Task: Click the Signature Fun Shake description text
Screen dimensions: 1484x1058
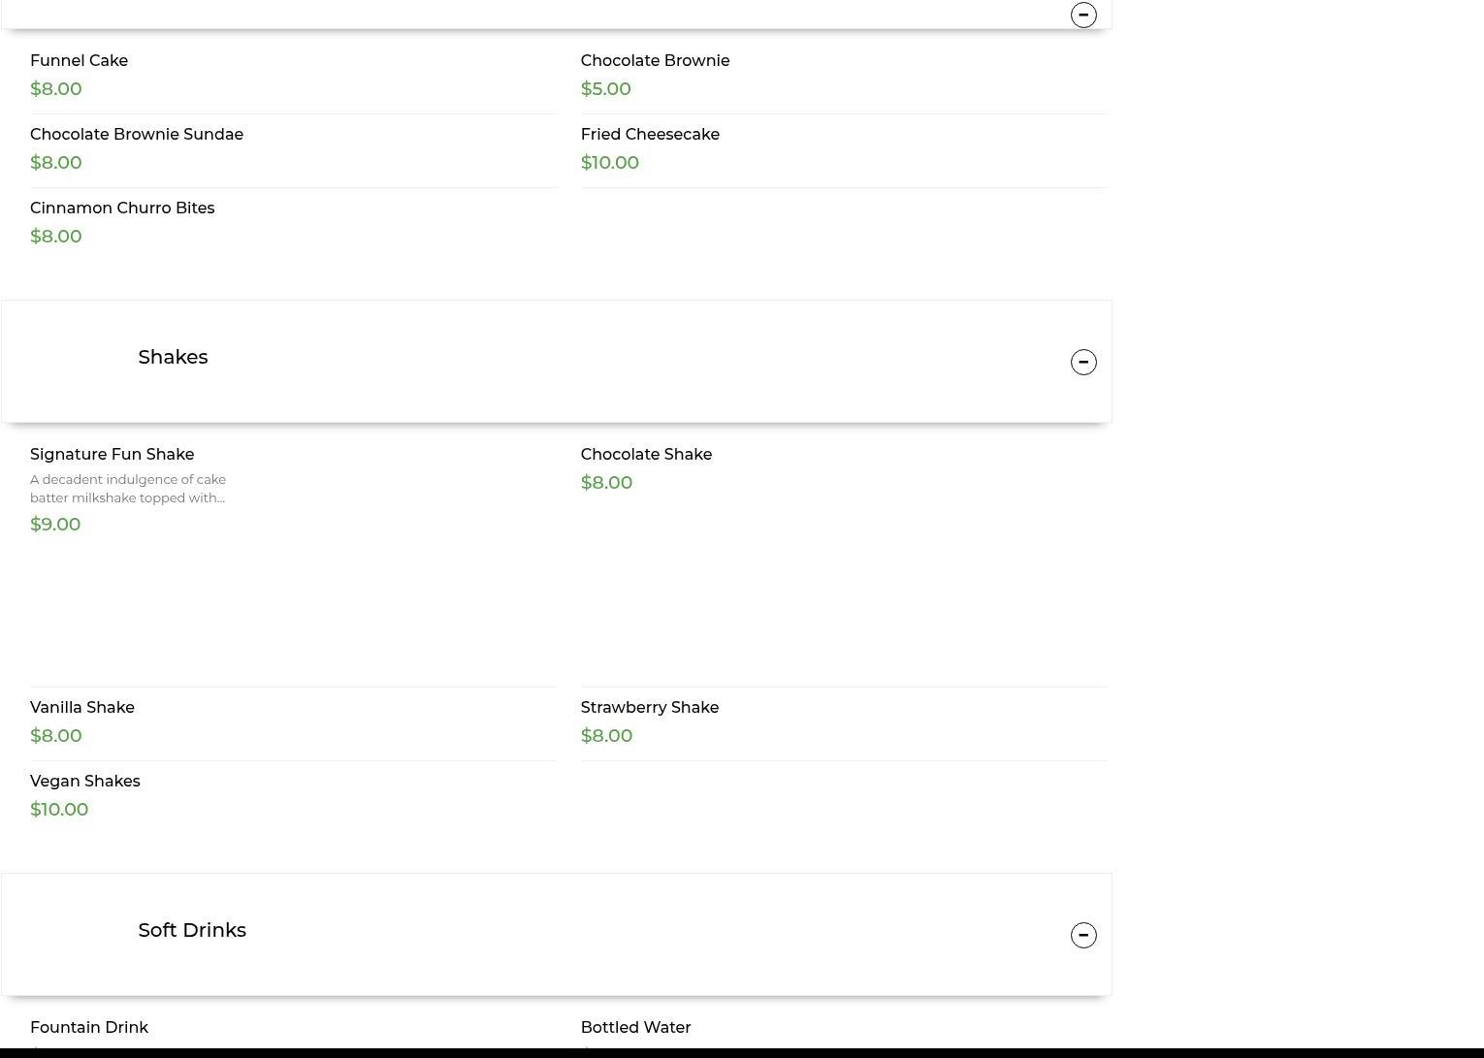Action: coord(128,488)
